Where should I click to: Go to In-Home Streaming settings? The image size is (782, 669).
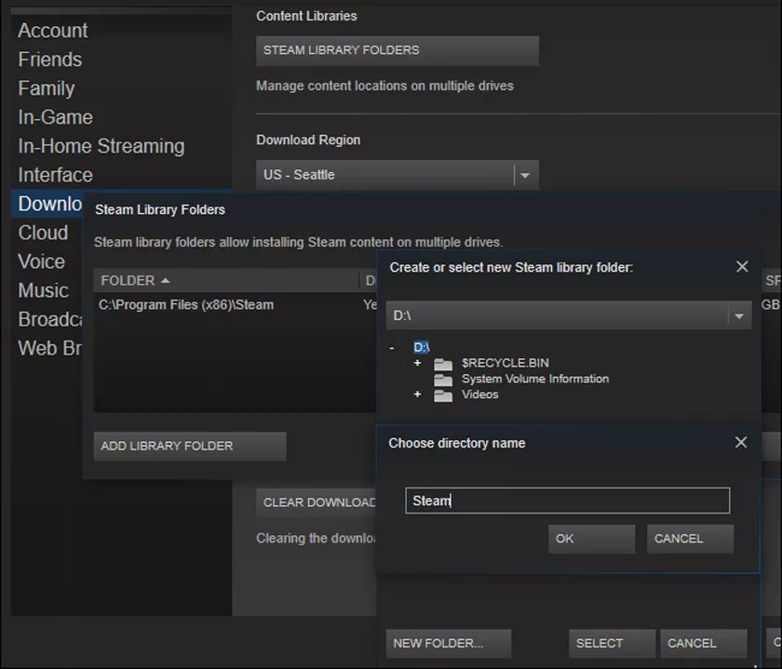(101, 146)
